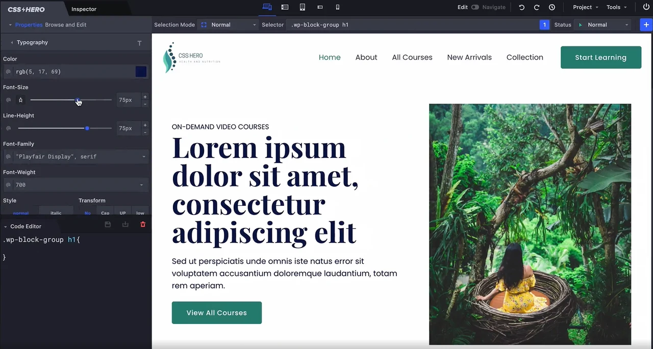The image size is (653, 349).
Task: Click the undo arrow icon
Action: (x=521, y=7)
